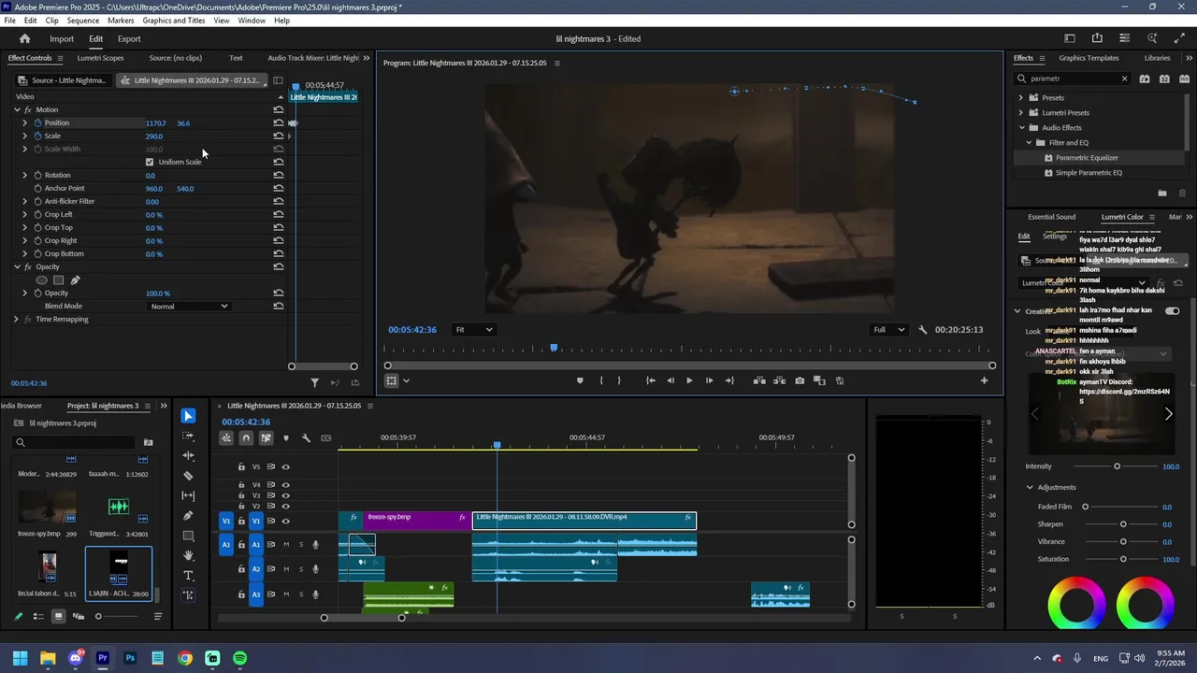Open the Blend Mode dropdown
This screenshot has height=673, width=1197.
click(189, 307)
